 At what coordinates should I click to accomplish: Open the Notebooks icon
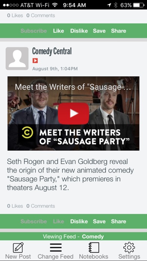94,247
